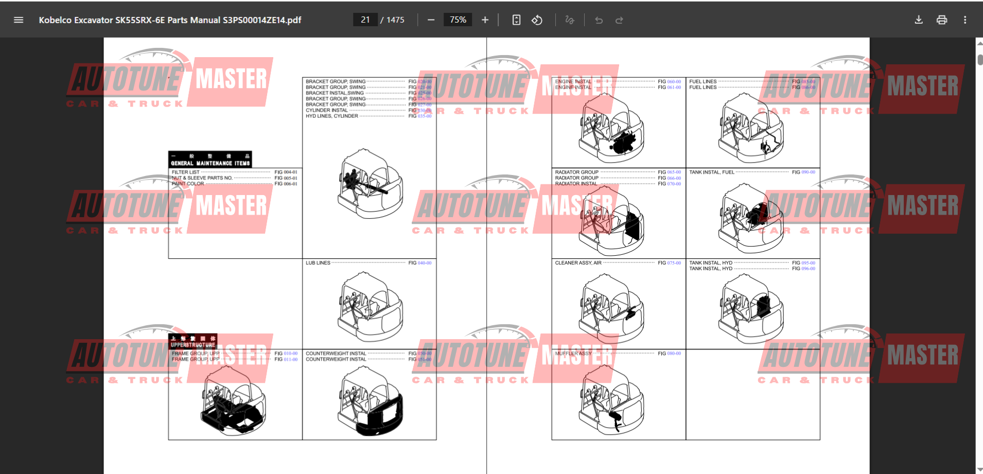983x474 pixels.
Task: Select the draw annotation tool
Action: click(x=569, y=20)
